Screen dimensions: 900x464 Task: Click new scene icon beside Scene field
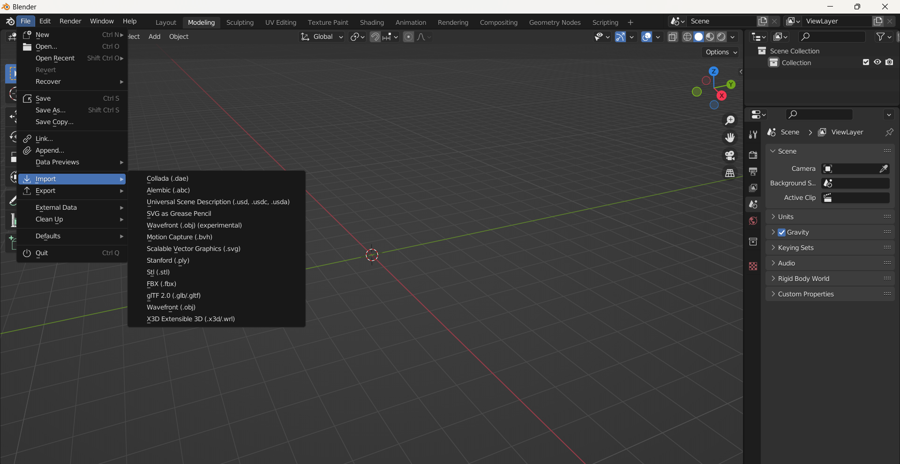(x=763, y=21)
